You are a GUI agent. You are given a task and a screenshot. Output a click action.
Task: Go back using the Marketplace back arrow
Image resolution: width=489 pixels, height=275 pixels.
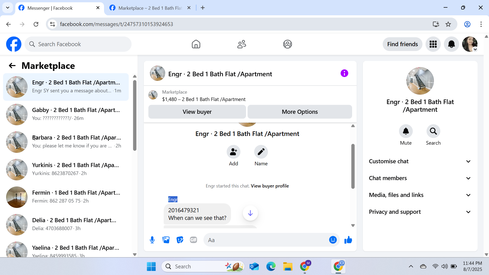click(12, 66)
